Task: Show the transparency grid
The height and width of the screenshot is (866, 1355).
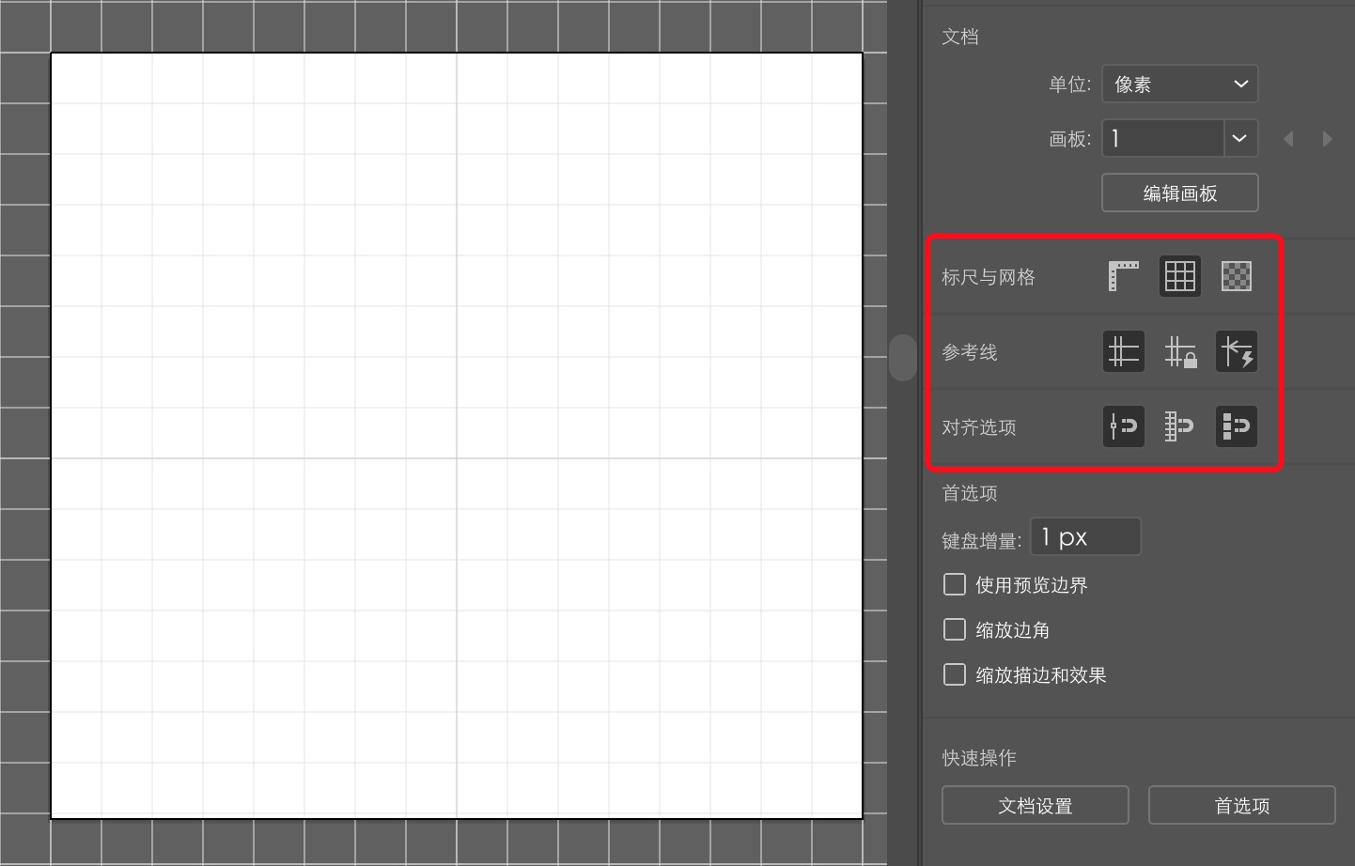Action: pyautogui.click(x=1236, y=275)
